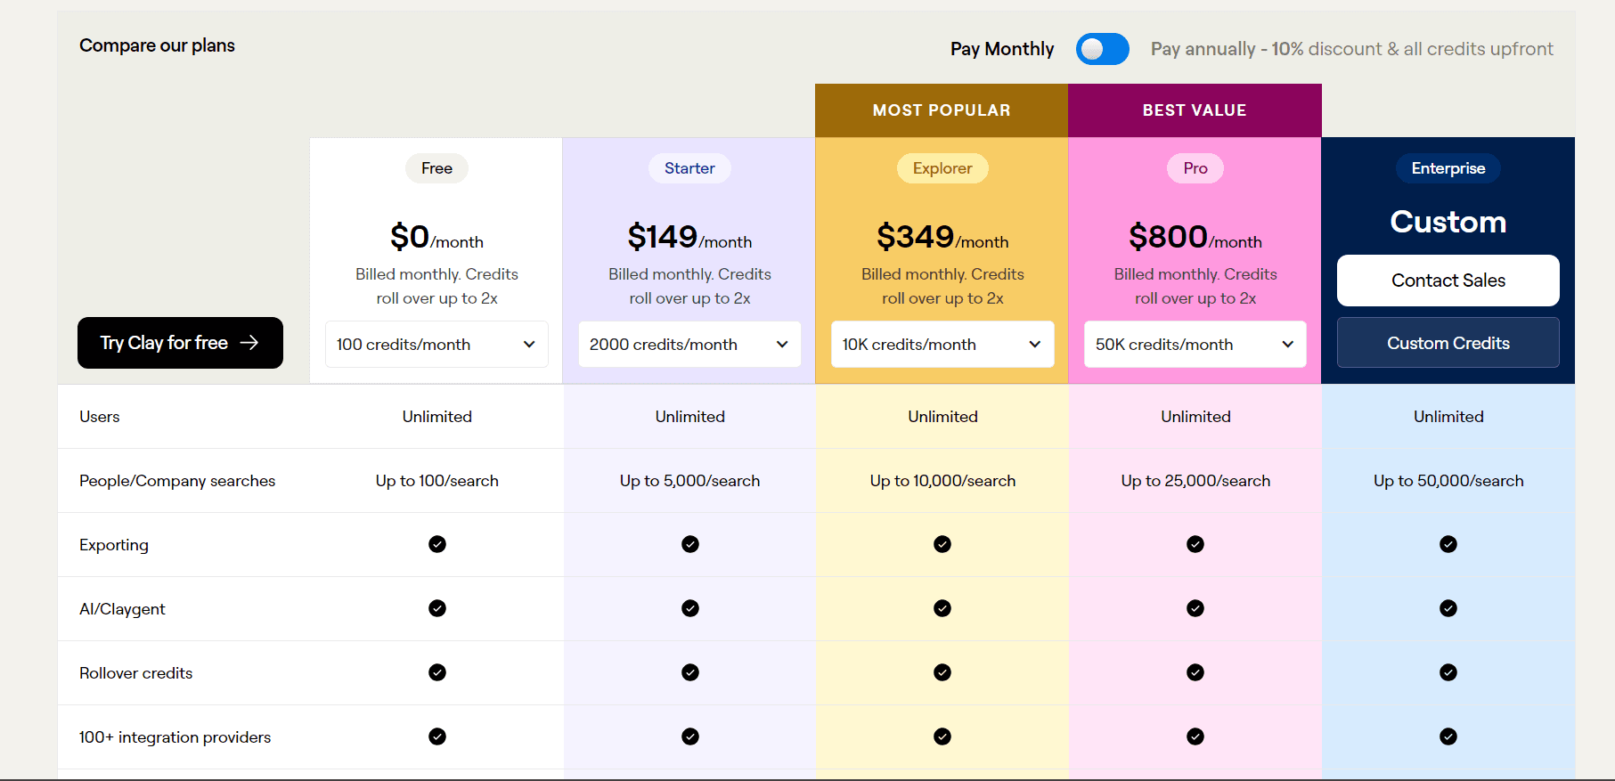
Task: Click 100+ integration providers checkmark, Starter column
Action: (x=690, y=736)
